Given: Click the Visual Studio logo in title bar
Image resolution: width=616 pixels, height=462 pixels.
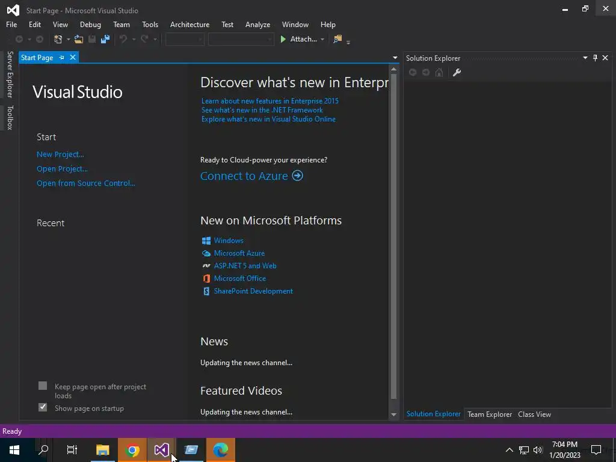Looking at the screenshot, I should click(13, 10).
